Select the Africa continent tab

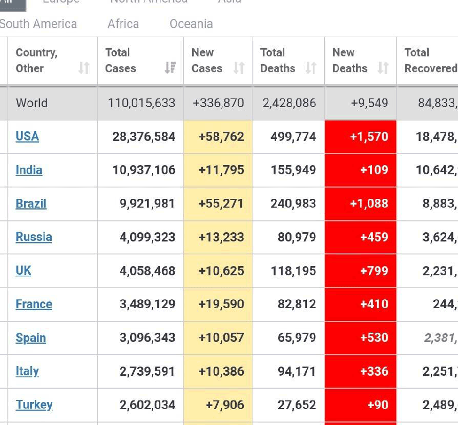(x=123, y=24)
